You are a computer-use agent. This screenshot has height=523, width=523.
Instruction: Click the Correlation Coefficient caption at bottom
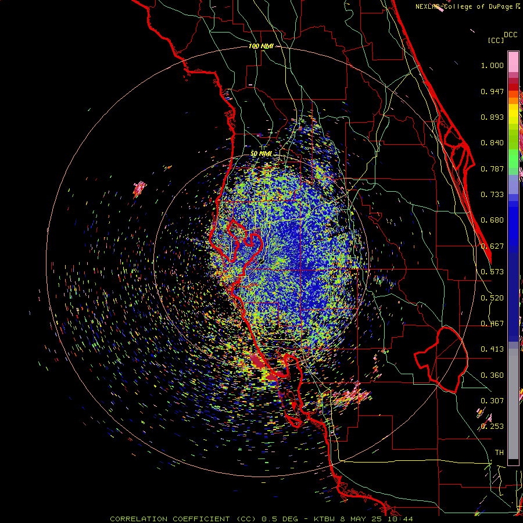[x=261, y=519]
